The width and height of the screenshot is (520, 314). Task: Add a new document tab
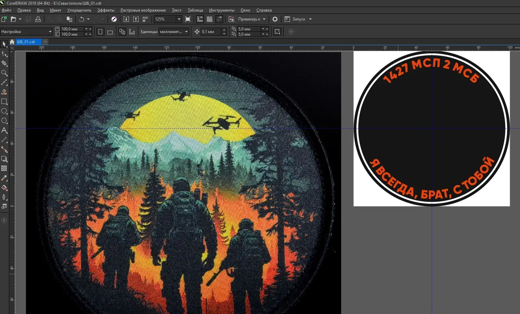pyautogui.click(x=45, y=42)
